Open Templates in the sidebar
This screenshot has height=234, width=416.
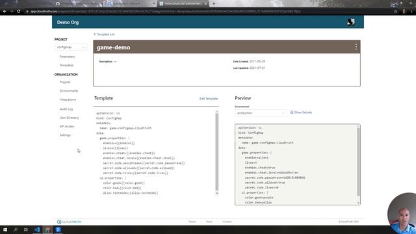66,65
